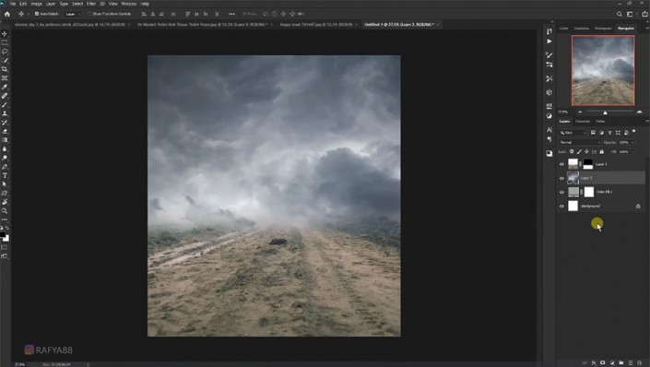Viewport: 650px width, 367px height.
Task: Open the workspace switcher icon
Action: (x=630, y=14)
